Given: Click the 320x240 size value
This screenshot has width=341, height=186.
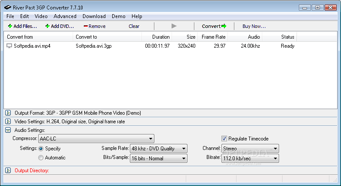Looking at the screenshot, I should coord(187,46).
